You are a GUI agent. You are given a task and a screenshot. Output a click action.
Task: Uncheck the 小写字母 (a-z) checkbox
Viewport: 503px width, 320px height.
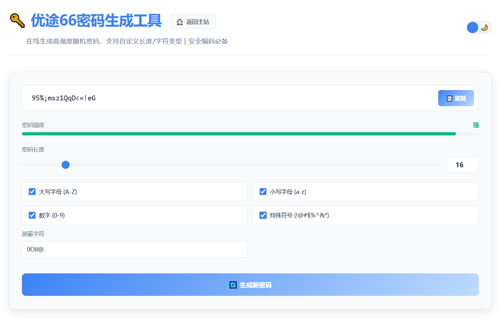(263, 192)
